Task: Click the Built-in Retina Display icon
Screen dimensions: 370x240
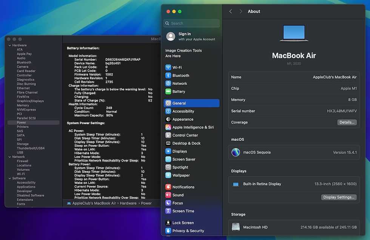Action: pos(236,184)
